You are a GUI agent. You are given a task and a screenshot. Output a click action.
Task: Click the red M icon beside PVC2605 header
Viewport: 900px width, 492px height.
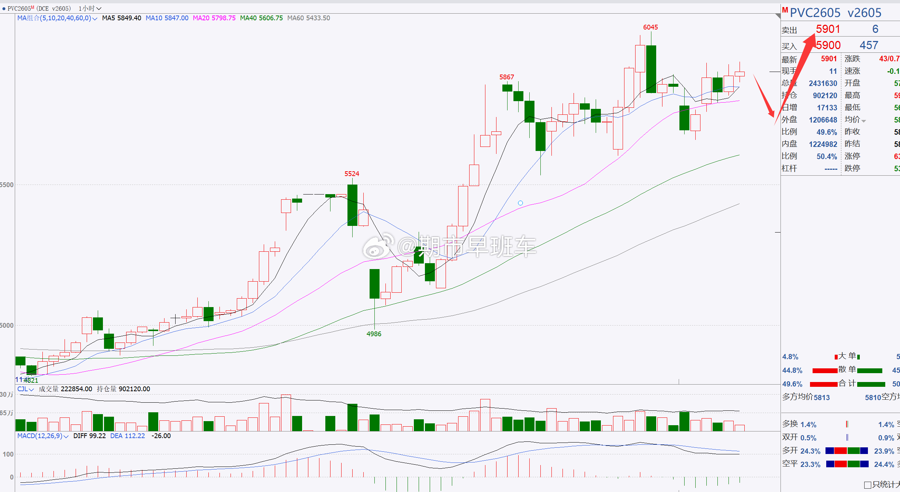point(785,10)
